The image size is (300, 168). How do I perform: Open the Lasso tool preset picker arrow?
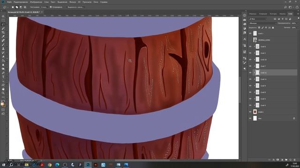[7, 7]
